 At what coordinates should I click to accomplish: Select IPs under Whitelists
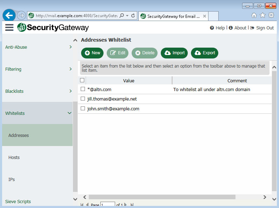coord(37,179)
